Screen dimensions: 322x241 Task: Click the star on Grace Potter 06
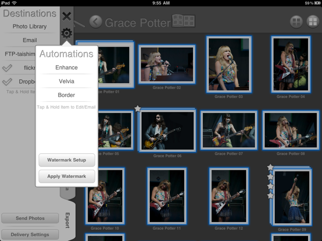tap(138, 109)
